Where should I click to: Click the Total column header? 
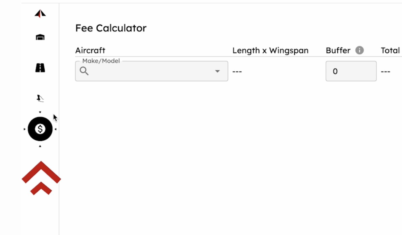tap(390, 50)
